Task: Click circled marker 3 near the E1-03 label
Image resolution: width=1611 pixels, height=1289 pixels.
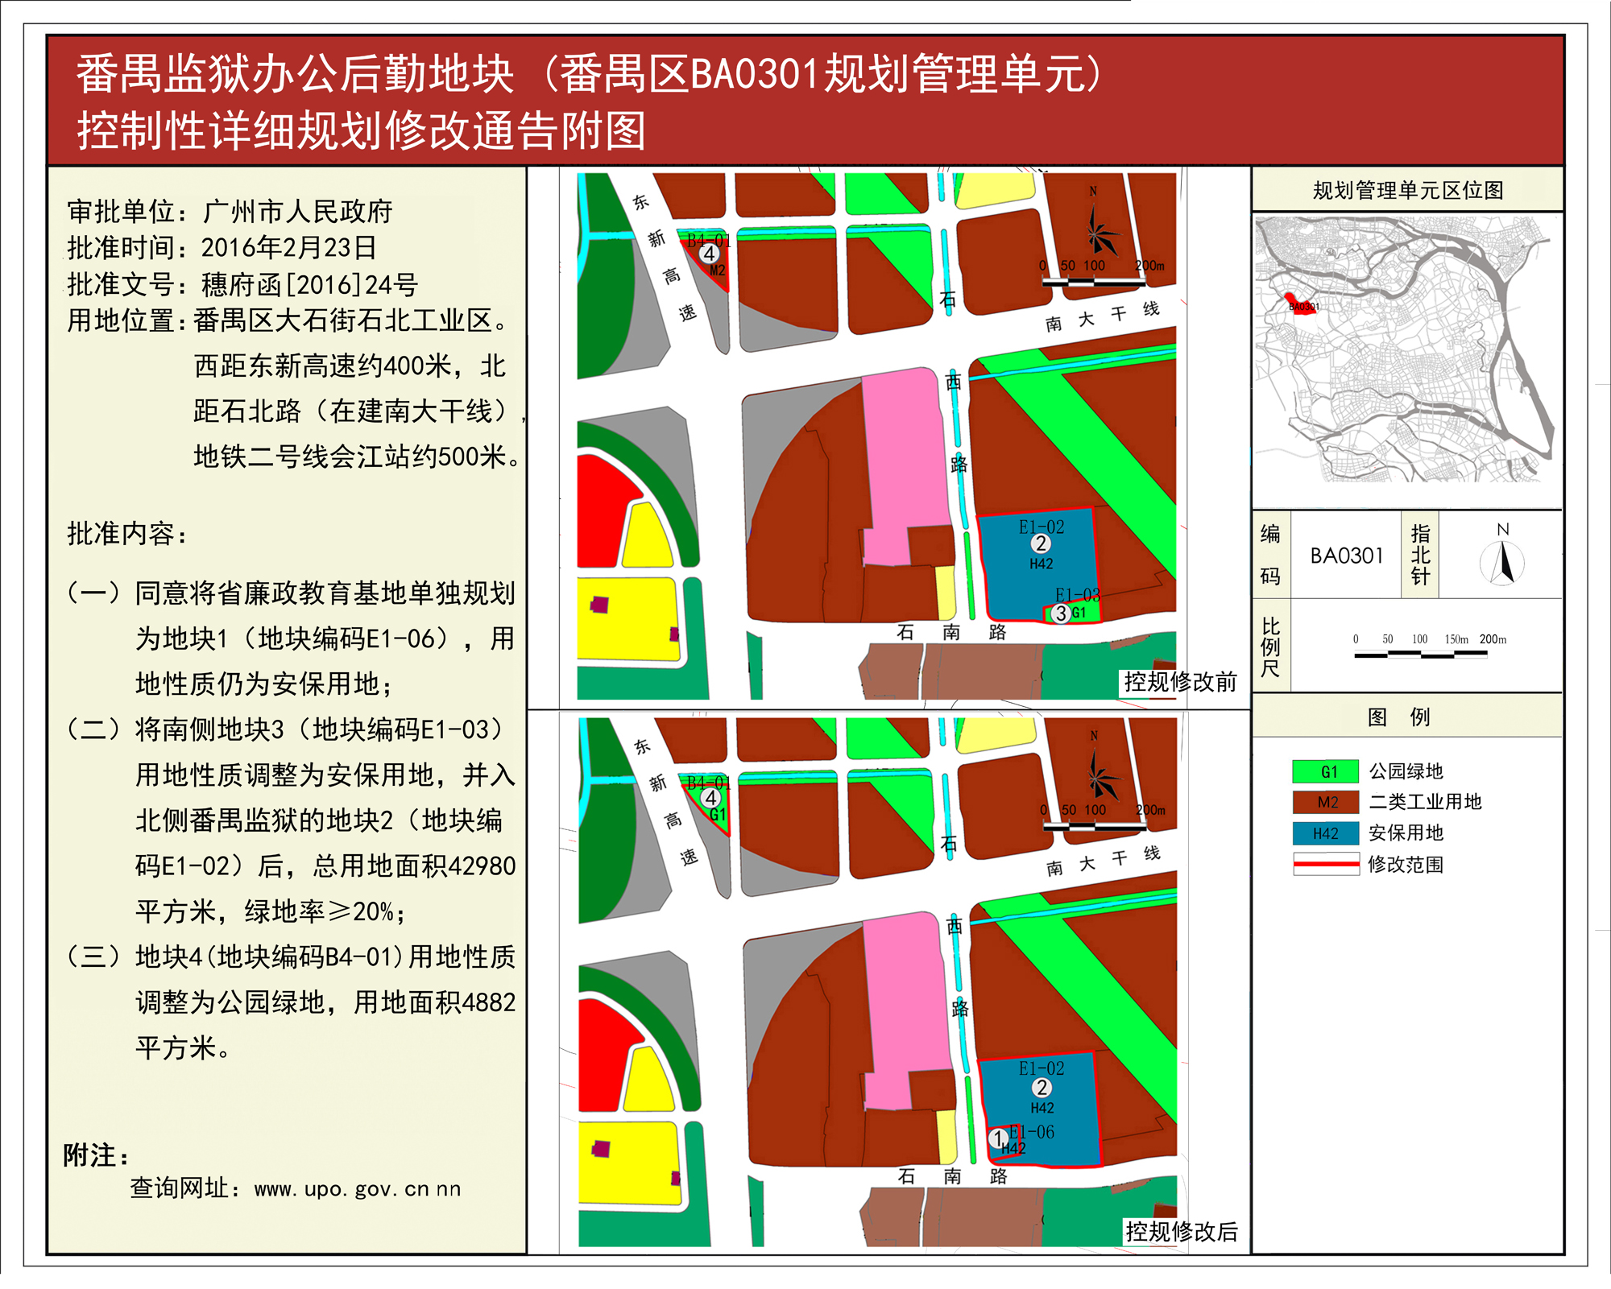Action: coord(1061,614)
